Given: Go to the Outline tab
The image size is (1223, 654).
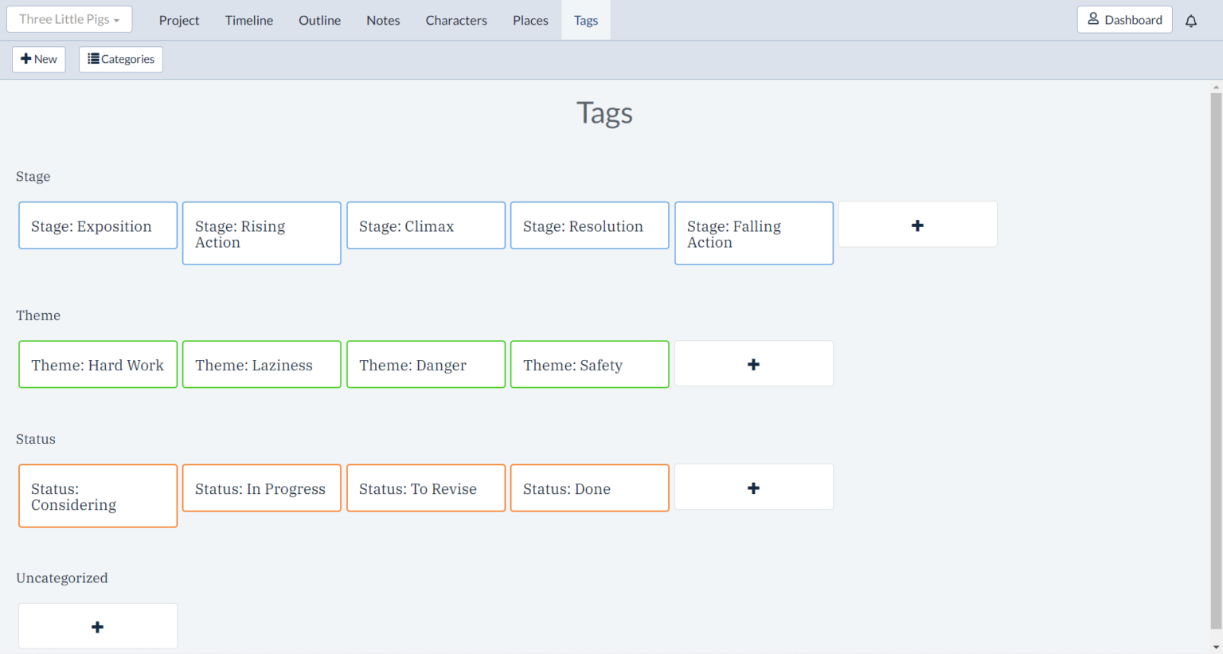Looking at the screenshot, I should tap(319, 21).
